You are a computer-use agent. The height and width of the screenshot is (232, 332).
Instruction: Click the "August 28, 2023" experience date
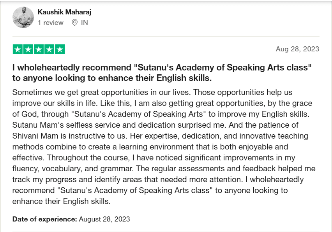coord(104,219)
